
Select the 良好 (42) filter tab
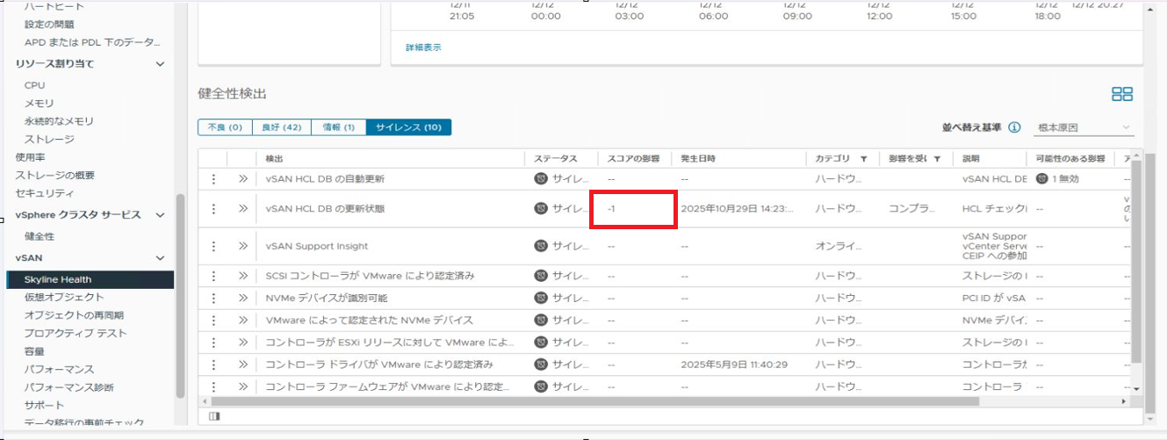(281, 127)
